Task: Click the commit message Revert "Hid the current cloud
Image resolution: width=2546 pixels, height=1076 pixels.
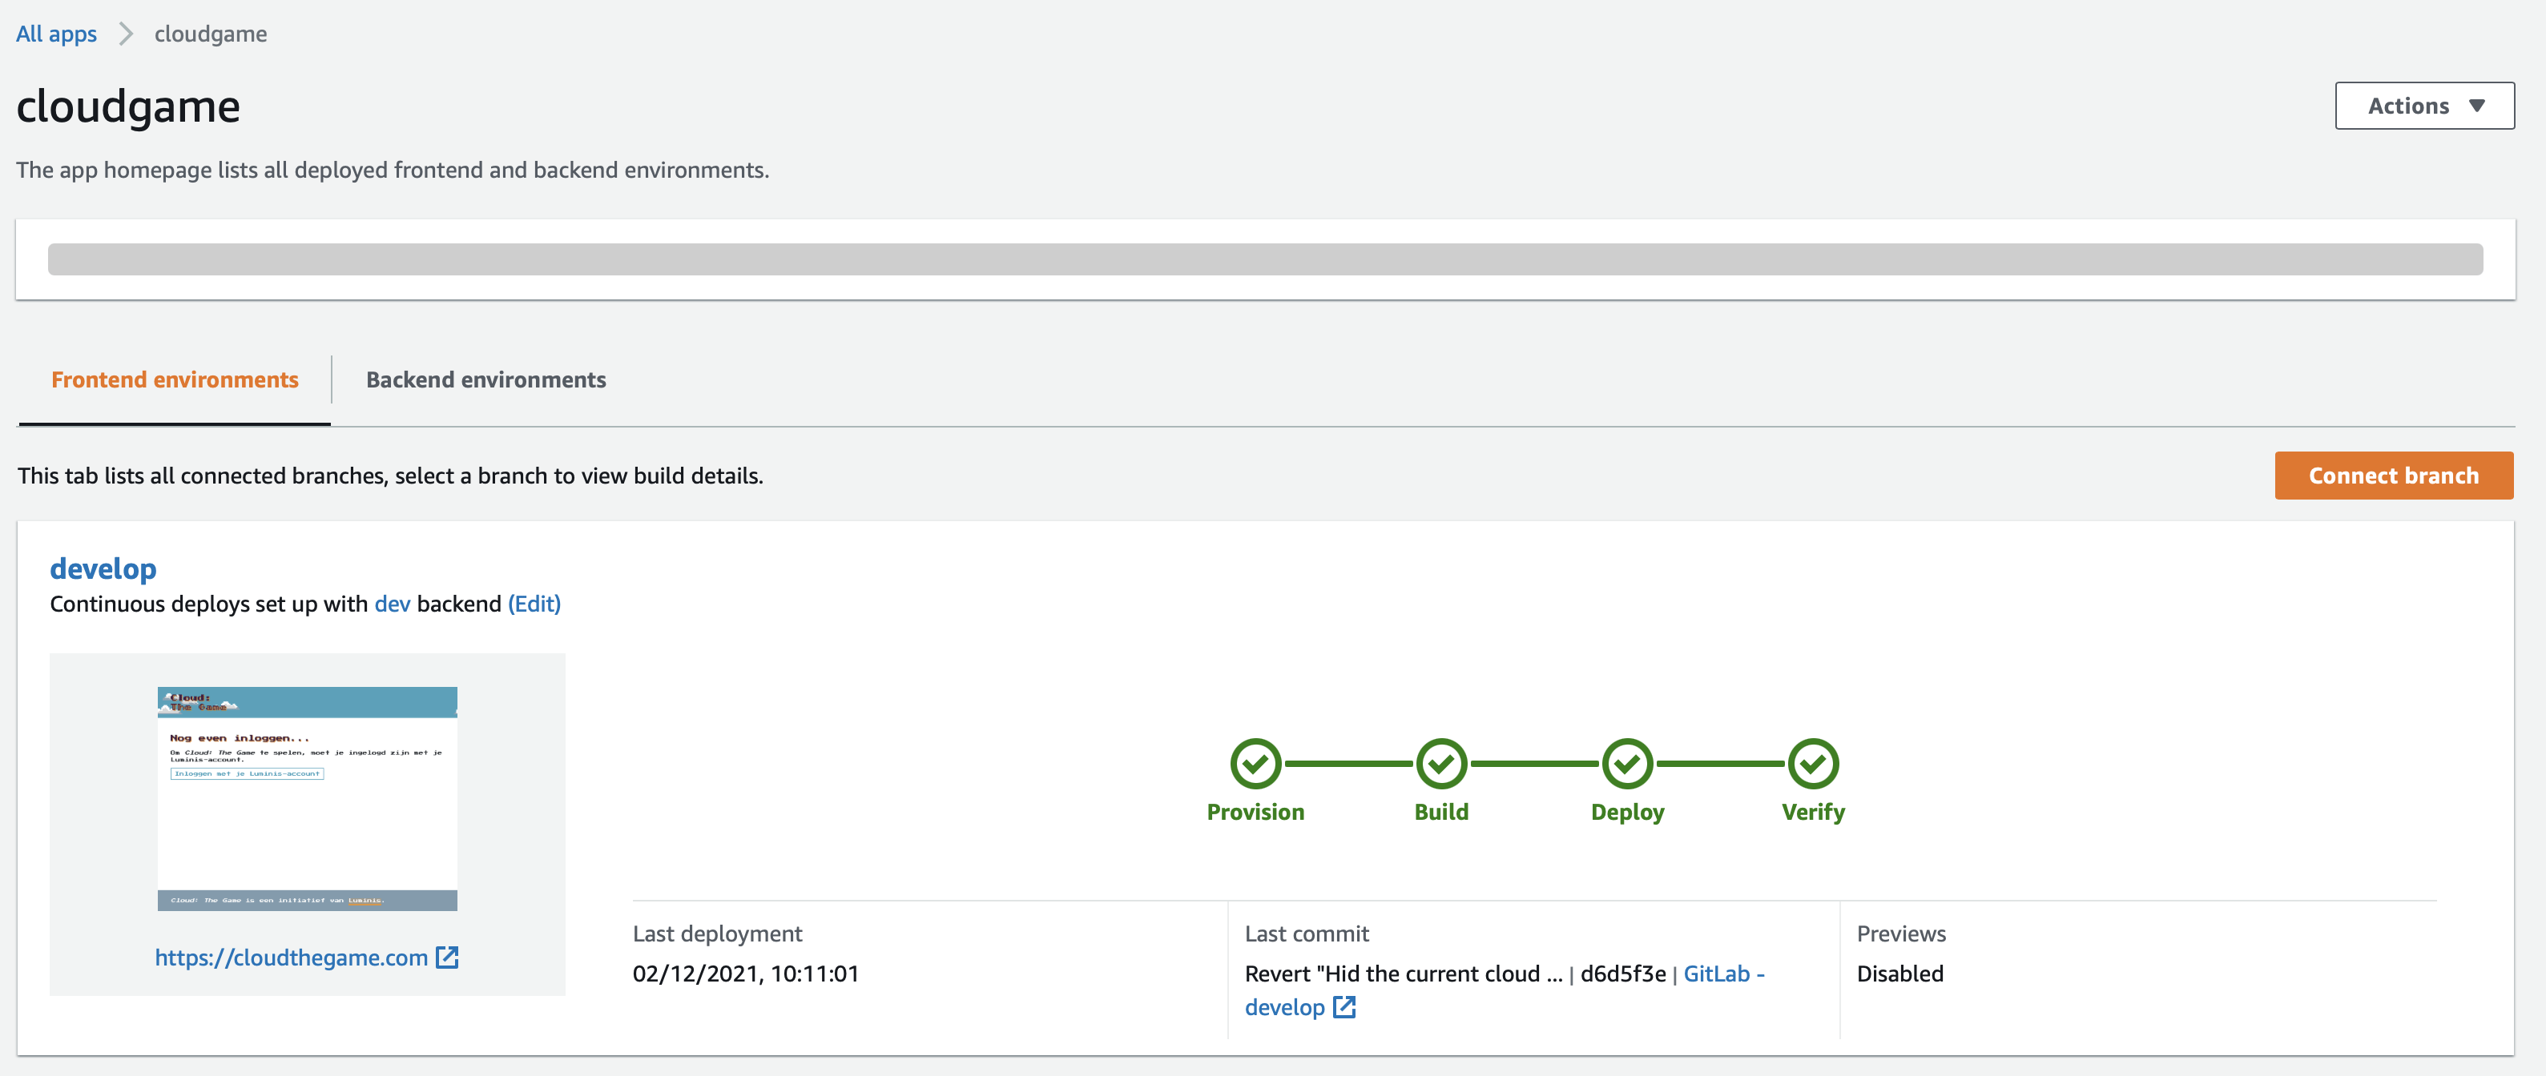Action: [1404, 974]
